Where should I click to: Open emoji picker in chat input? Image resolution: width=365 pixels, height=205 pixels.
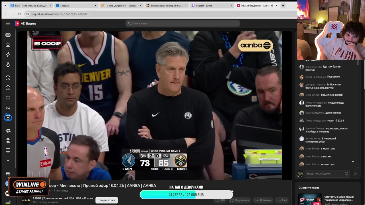[x=346, y=173]
